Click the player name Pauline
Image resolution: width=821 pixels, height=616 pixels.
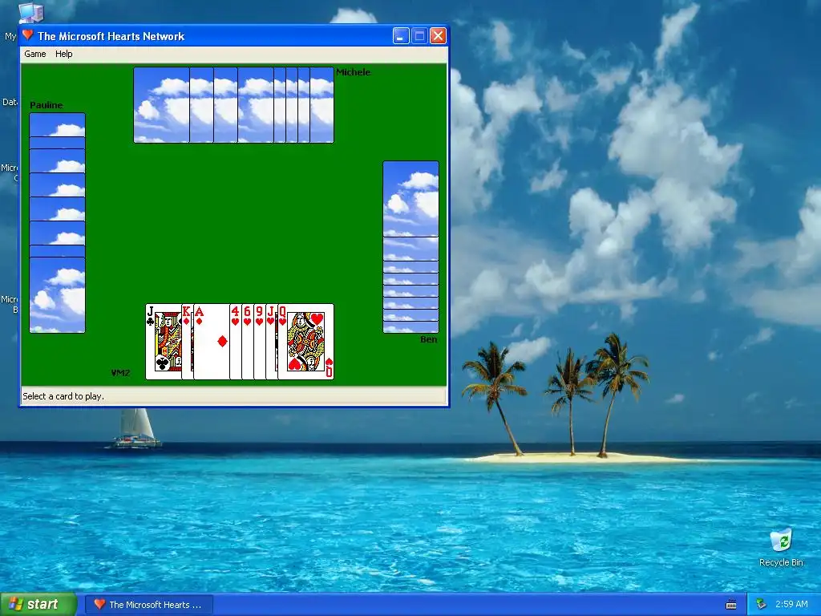pyautogui.click(x=46, y=105)
